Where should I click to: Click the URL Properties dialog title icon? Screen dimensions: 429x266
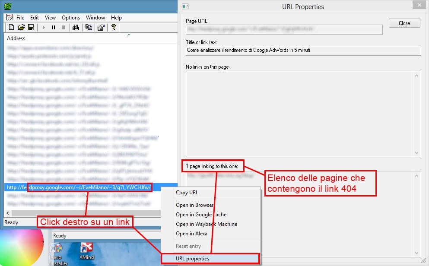[x=185, y=6]
